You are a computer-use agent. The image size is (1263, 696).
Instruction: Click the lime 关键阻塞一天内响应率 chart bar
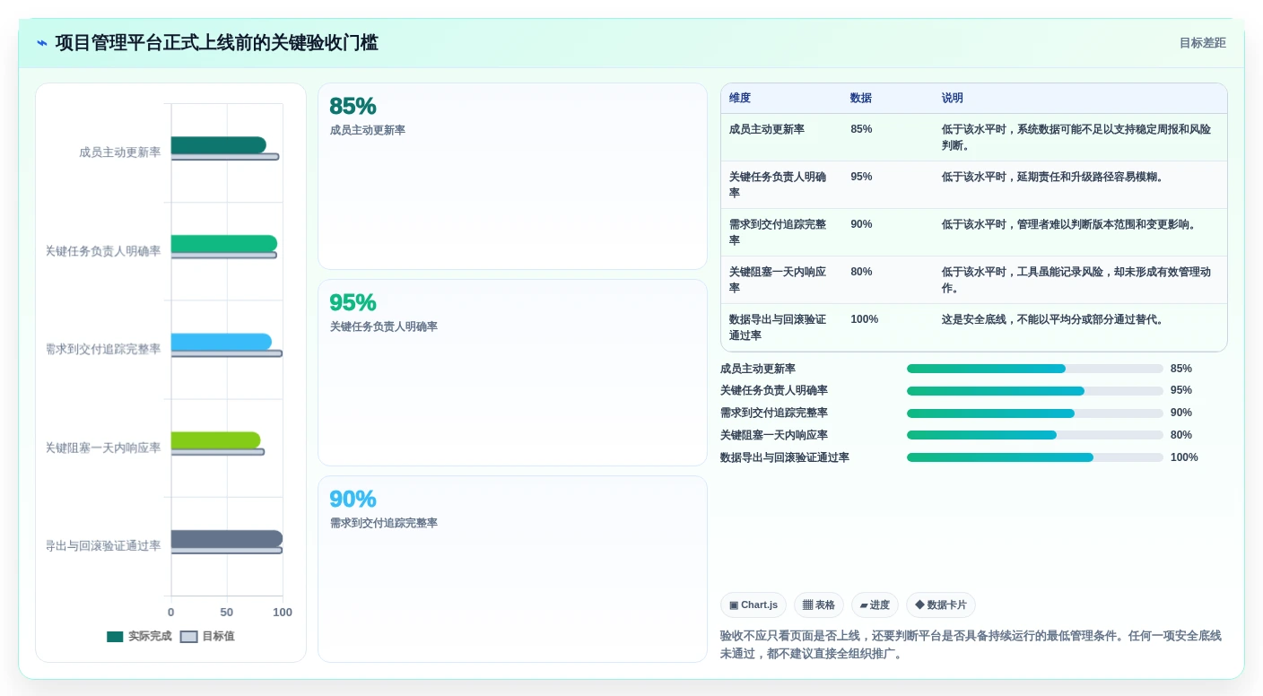coord(216,440)
